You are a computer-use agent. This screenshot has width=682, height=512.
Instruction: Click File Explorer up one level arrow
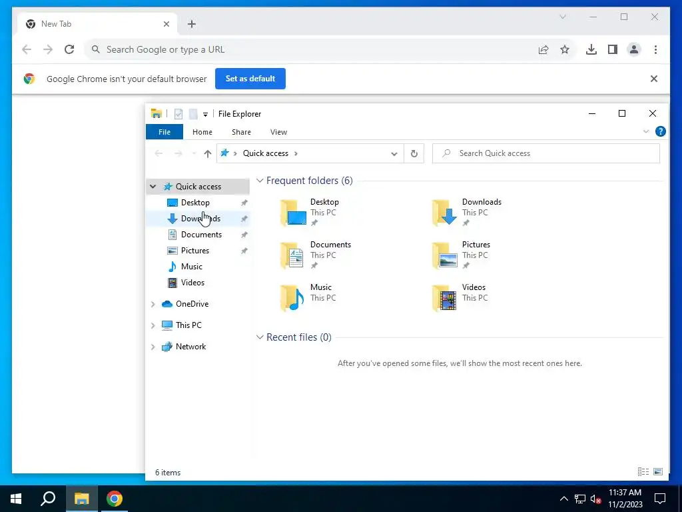[x=208, y=153]
